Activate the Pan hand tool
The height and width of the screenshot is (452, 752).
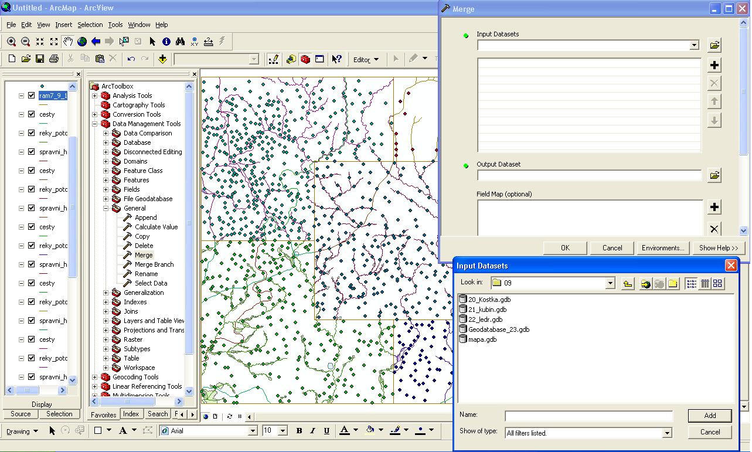(x=68, y=42)
